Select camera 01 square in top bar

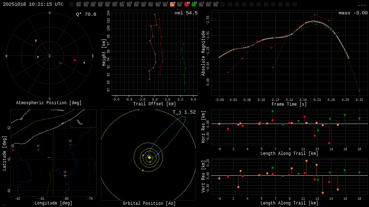click(79, 4)
